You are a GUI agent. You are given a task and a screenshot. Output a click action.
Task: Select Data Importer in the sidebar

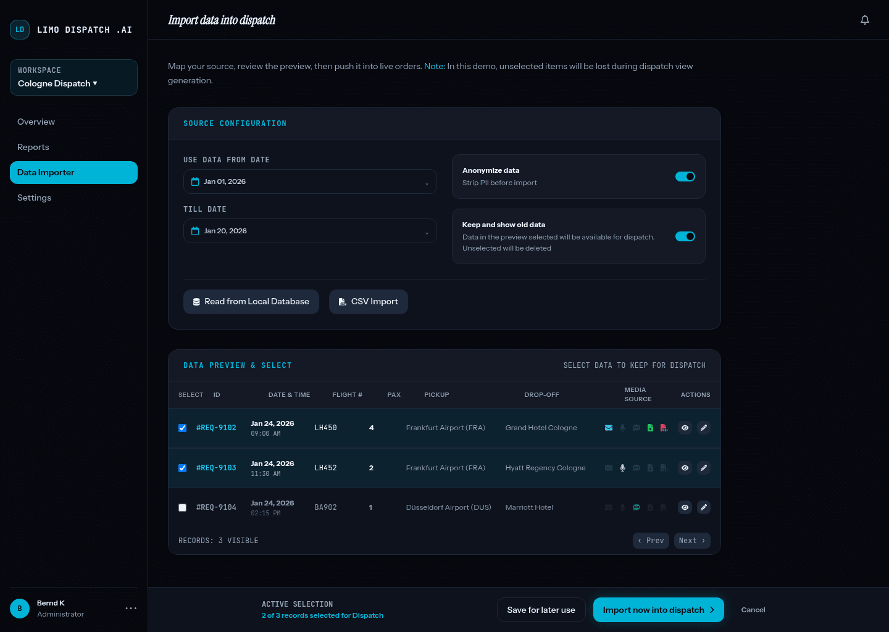(73, 172)
